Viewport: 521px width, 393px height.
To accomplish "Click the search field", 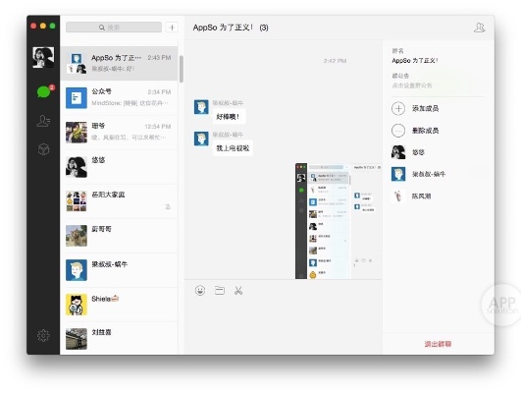I will [x=114, y=28].
